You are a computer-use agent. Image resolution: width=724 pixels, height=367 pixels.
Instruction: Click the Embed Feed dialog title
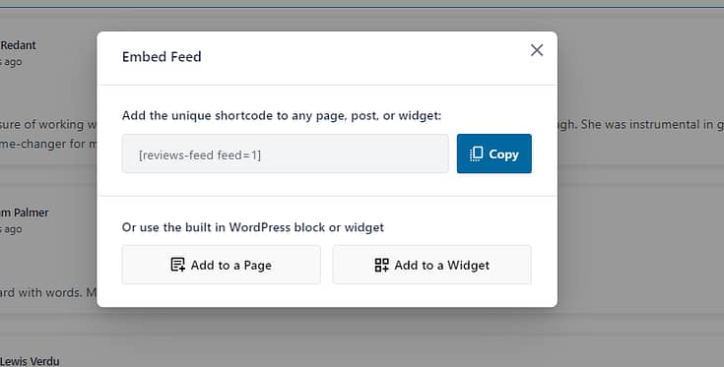[162, 57]
